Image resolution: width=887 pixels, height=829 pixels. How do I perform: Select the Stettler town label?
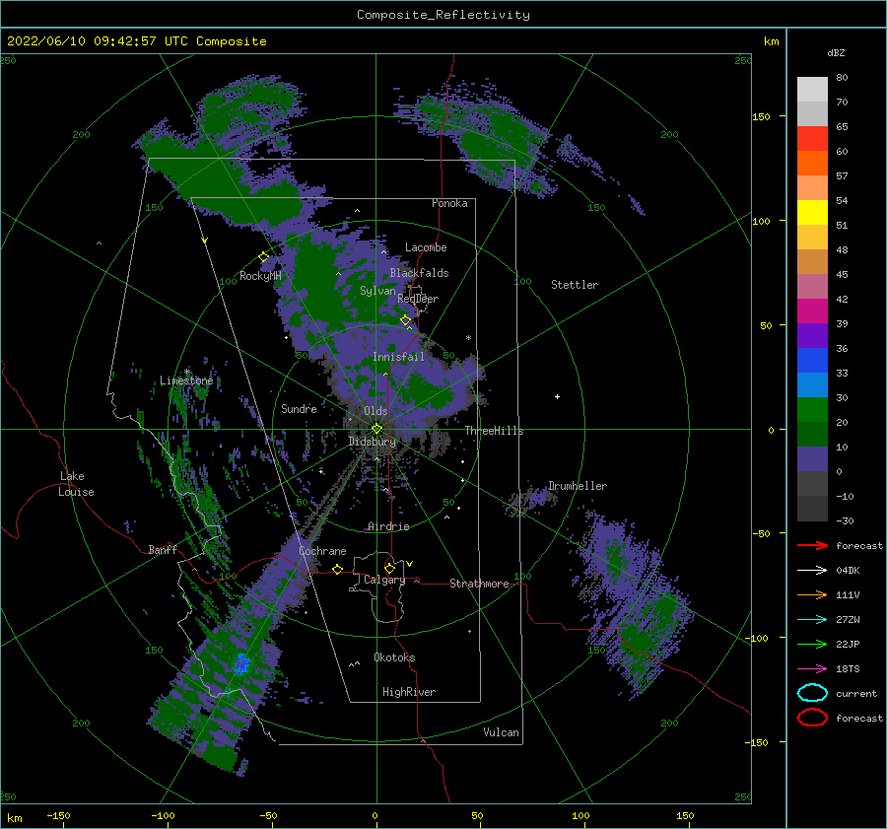[575, 285]
